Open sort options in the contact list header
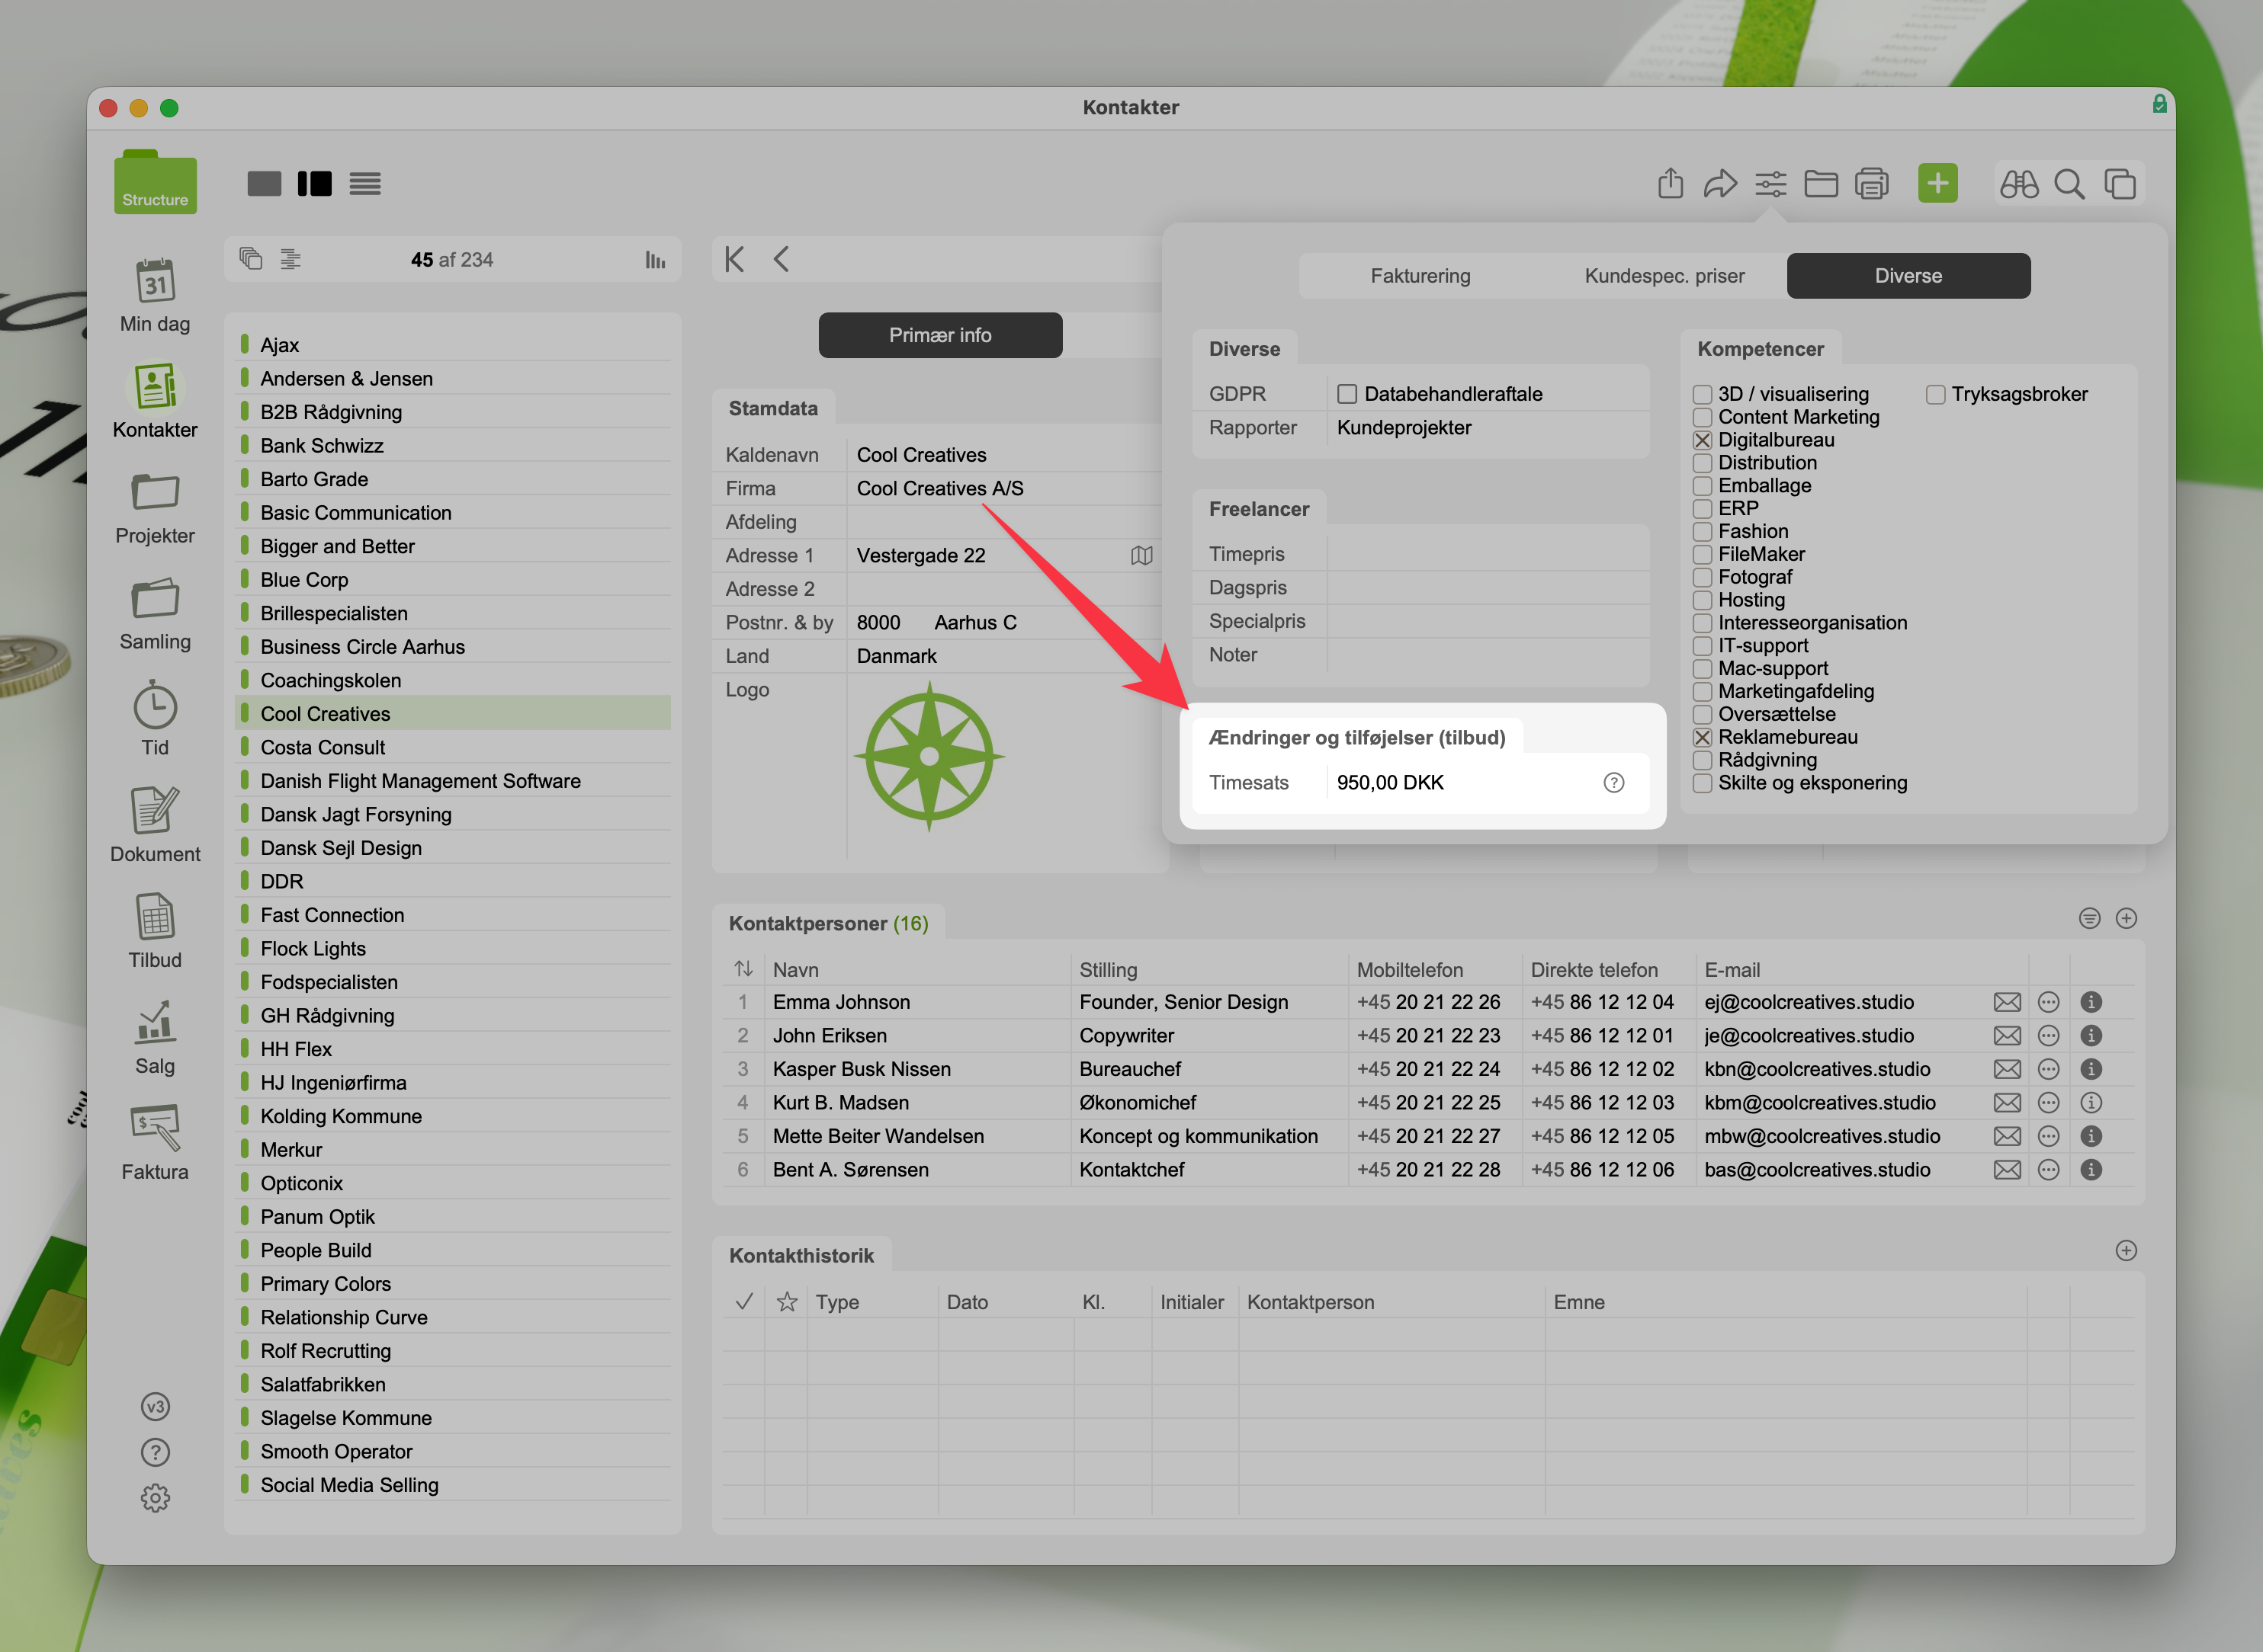This screenshot has width=2263, height=1652. click(x=654, y=260)
